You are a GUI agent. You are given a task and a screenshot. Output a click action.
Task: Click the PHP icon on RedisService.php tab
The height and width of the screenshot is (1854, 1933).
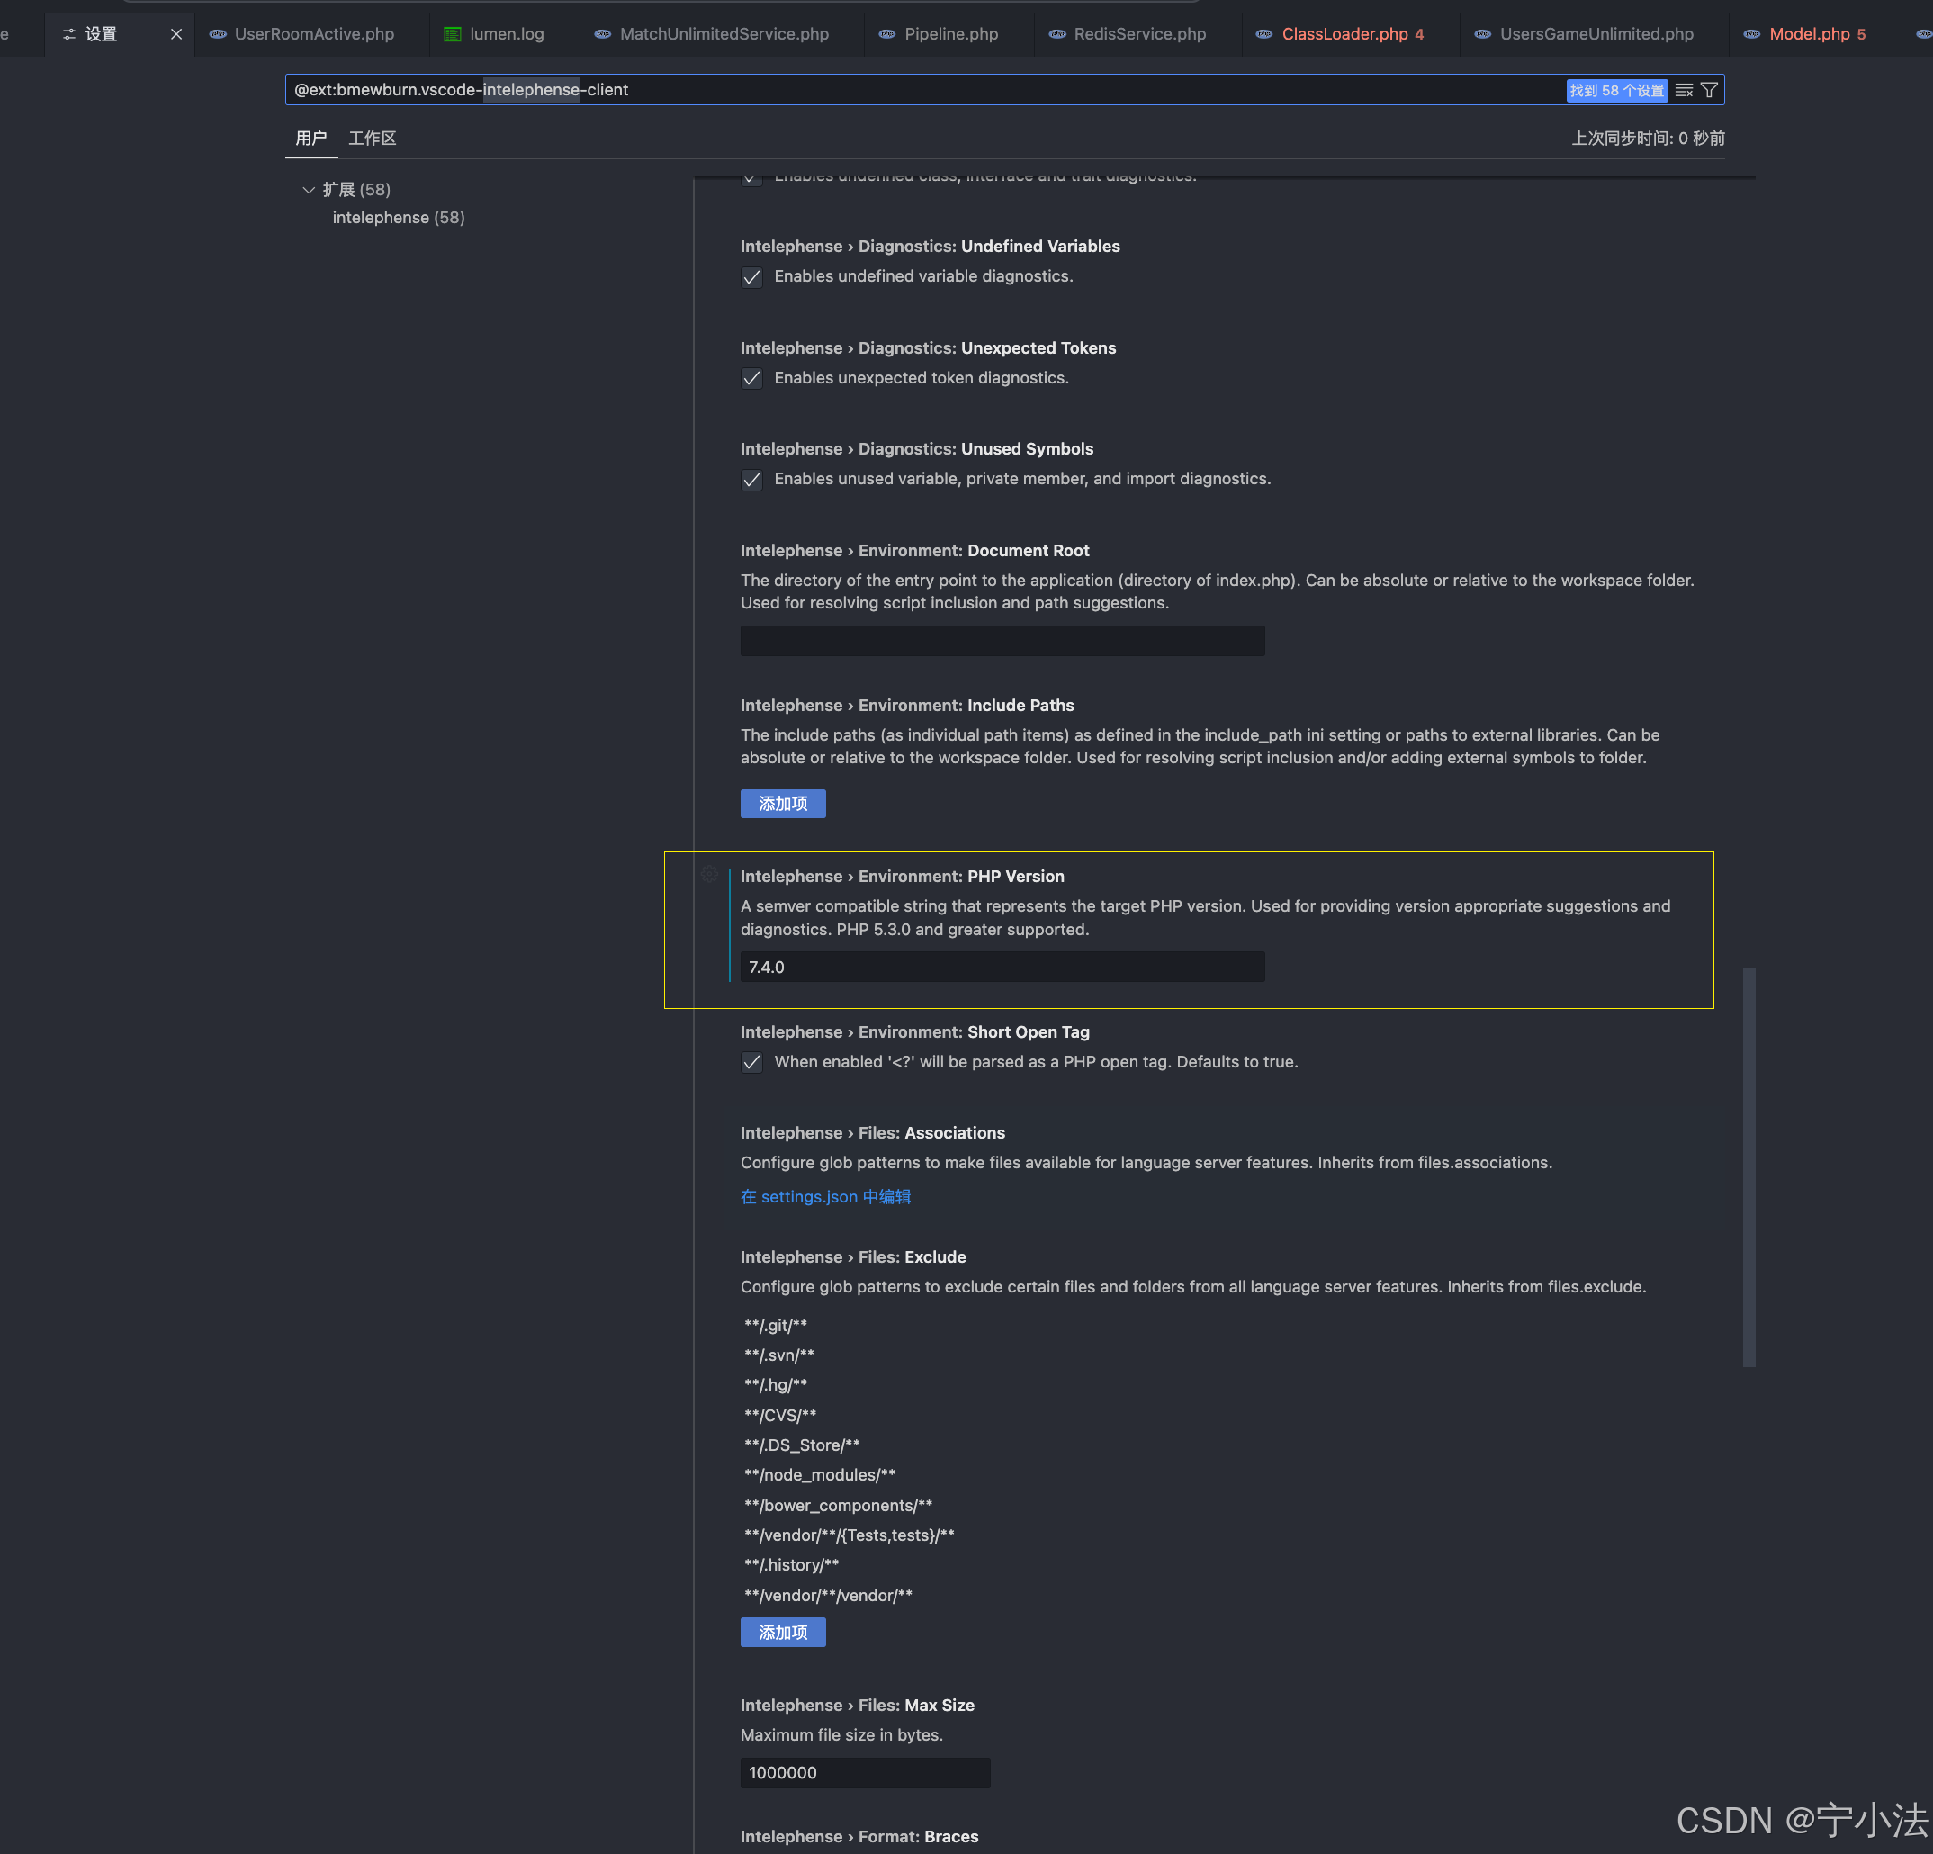[1056, 33]
